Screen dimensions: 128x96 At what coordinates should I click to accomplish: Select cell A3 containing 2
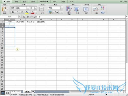tap(10, 26)
